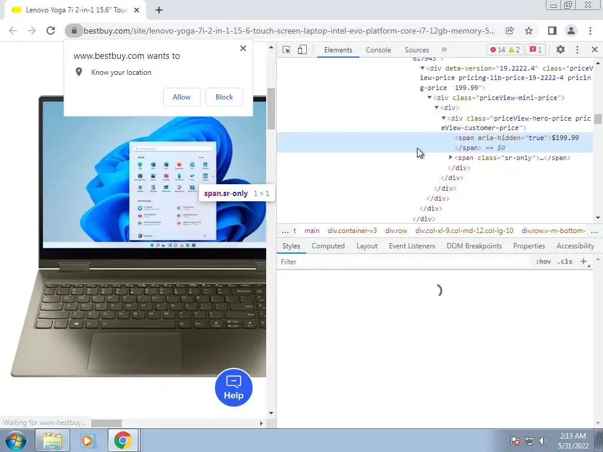Screen dimensions: 603x452
Task: Bookmark this page star icon
Action: (x=529, y=31)
